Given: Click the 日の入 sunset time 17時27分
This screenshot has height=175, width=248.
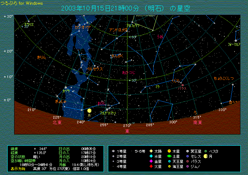Looking at the screenshot, I should 88,153.
